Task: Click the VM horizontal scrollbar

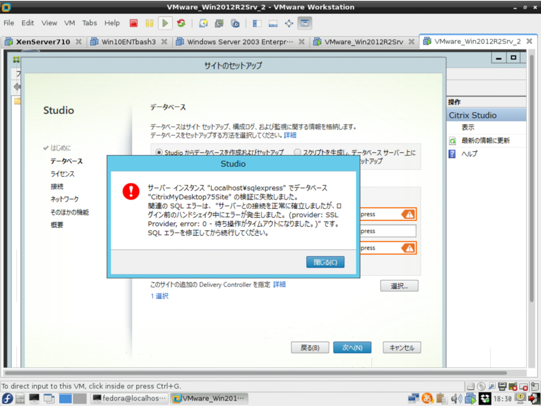Action: [x=256, y=373]
